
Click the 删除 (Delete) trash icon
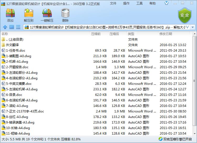click(x=65, y=13)
